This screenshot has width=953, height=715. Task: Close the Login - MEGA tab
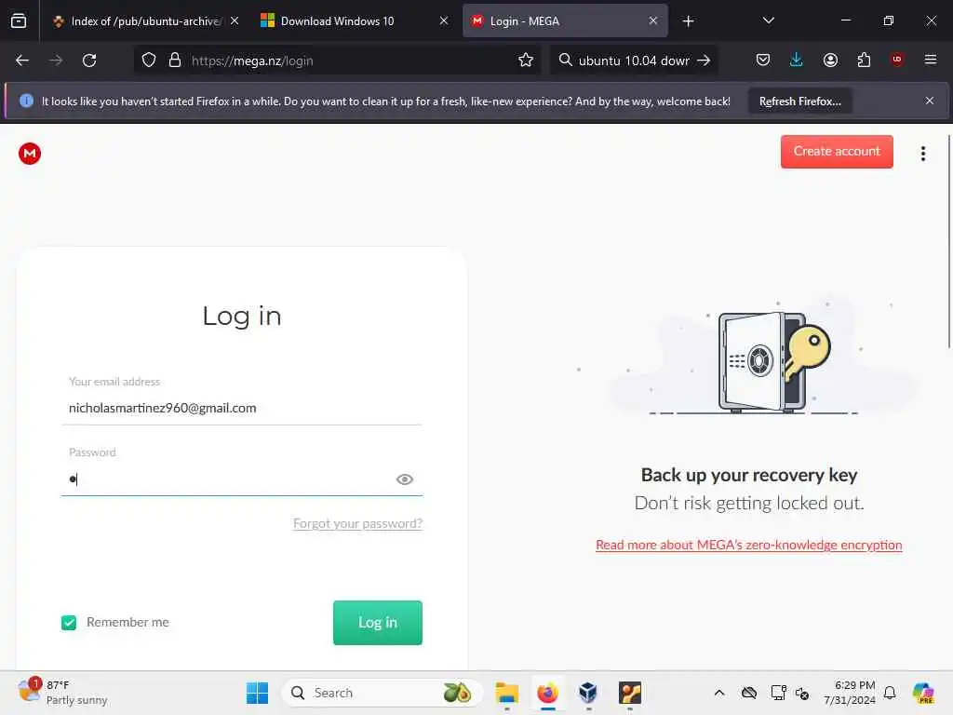pos(652,21)
